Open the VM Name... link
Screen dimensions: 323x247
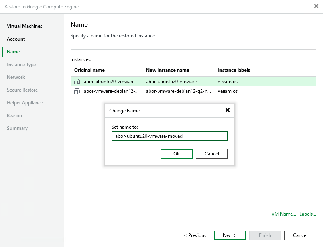[x=284, y=214]
